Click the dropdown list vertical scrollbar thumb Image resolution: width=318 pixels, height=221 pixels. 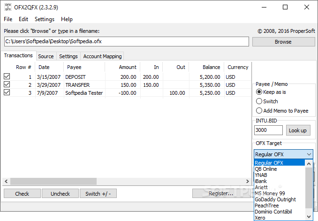[309, 188]
